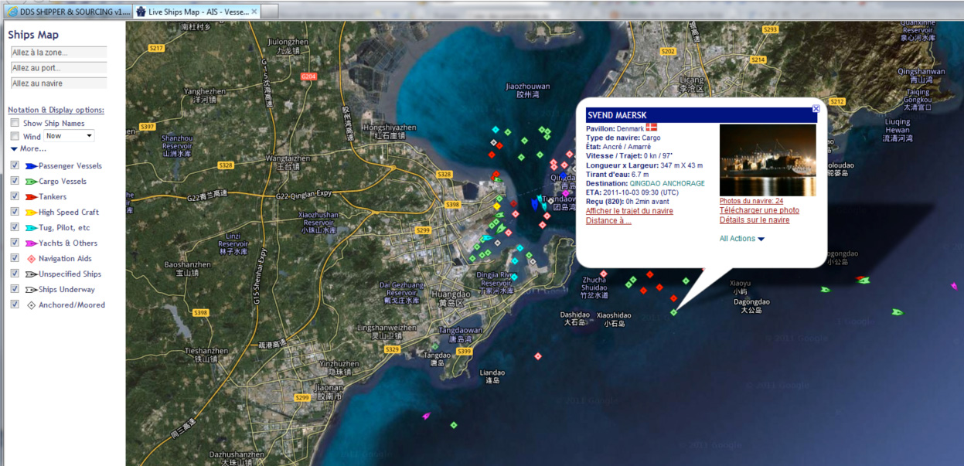Expand the More... display options
Screen dimensions: 964x466
28,148
